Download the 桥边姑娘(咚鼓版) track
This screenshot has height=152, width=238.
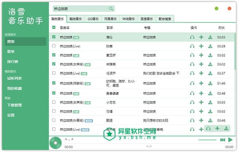click(x=210, y=83)
